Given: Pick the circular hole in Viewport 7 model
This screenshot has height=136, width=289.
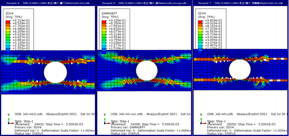Looking at the screenshot, I should coord(240,69).
